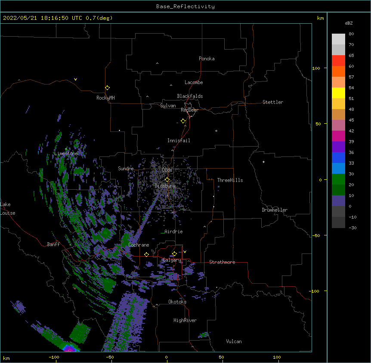Pick the red 65-60 dBZ legend swatch

[338, 60]
